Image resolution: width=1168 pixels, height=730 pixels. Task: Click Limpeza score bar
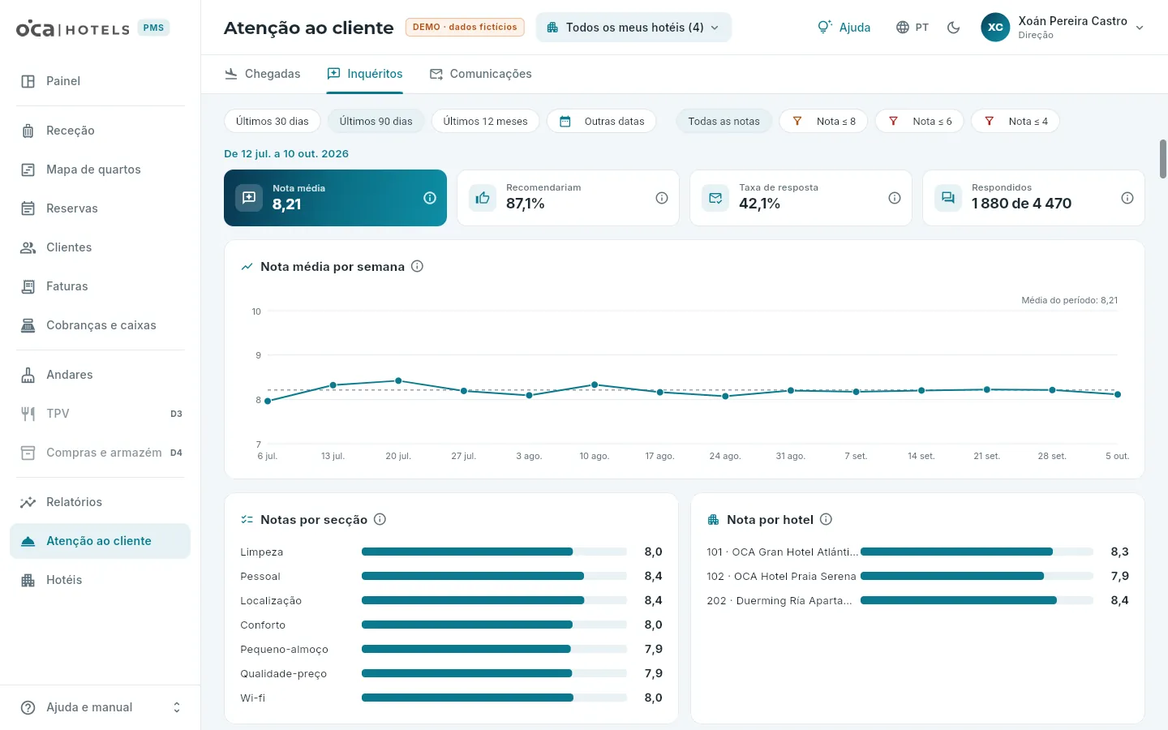494,552
